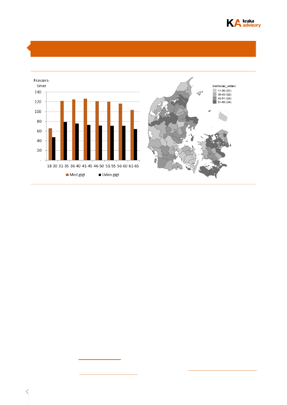Click the '31-35' age group label

(64, 166)
